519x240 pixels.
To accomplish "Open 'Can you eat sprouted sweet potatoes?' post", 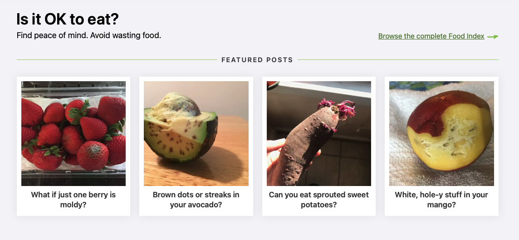I will pos(319,200).
